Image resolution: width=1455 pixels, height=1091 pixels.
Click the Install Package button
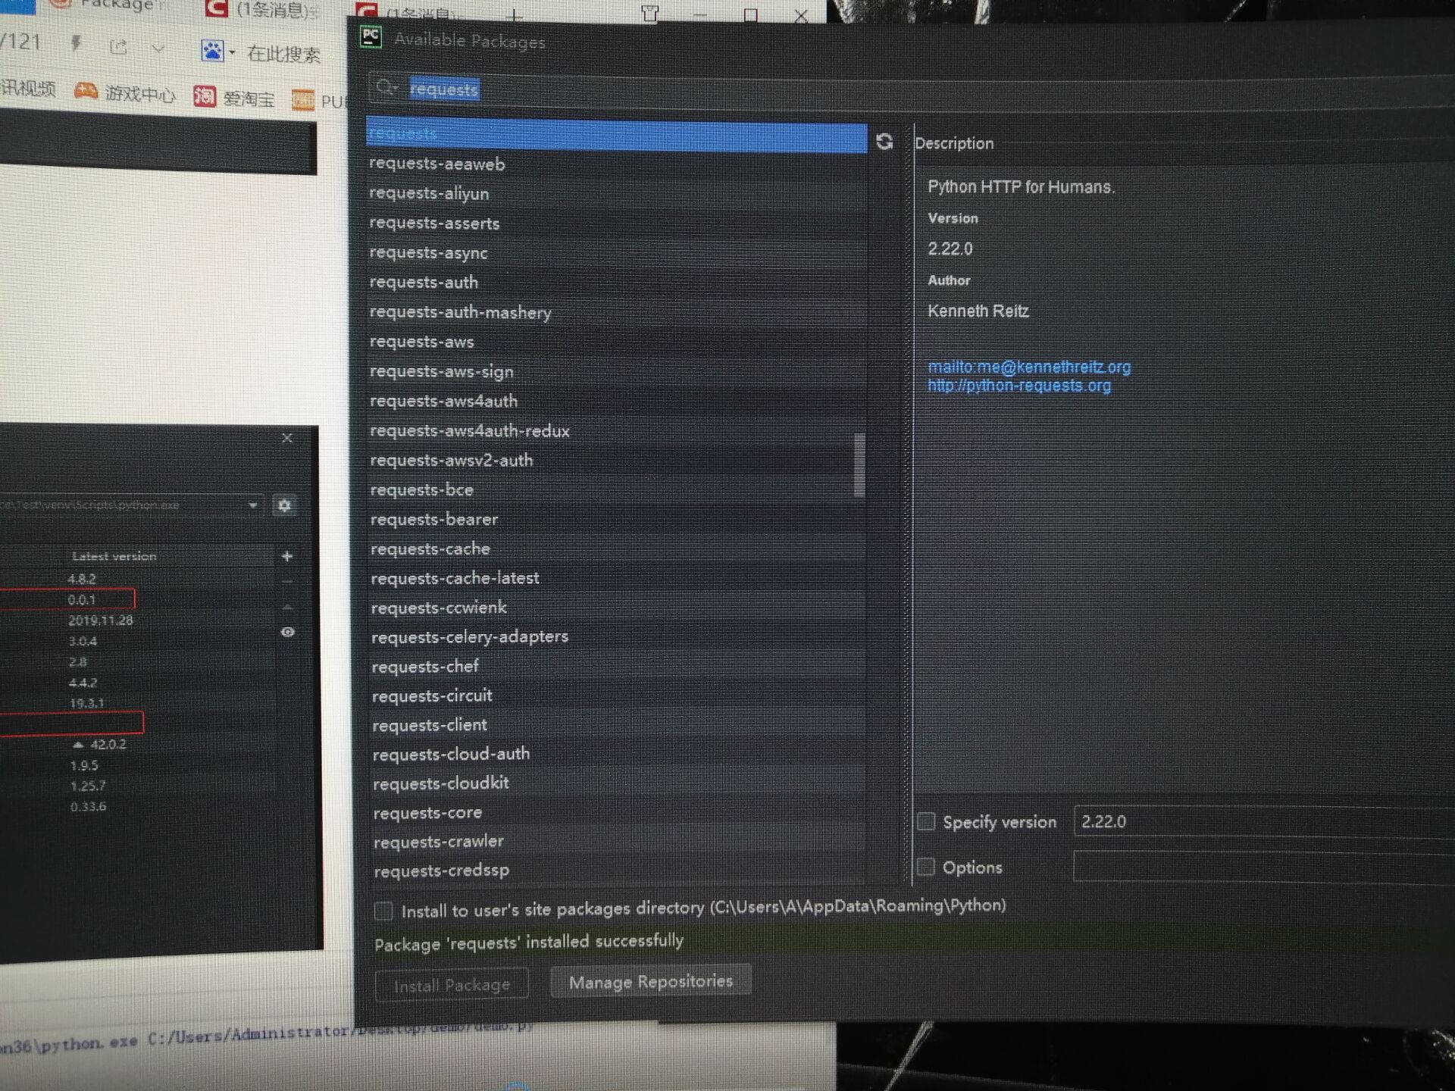point(452,985)
